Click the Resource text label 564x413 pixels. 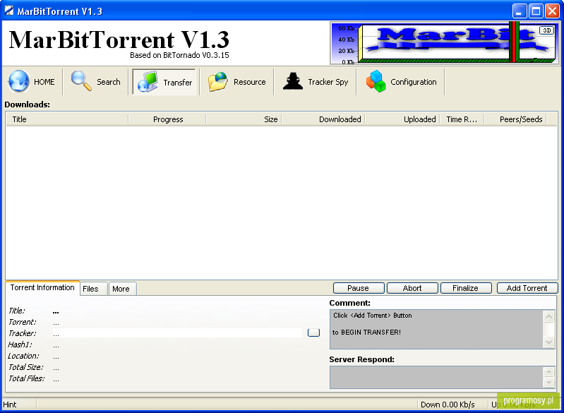pos(250,82)
